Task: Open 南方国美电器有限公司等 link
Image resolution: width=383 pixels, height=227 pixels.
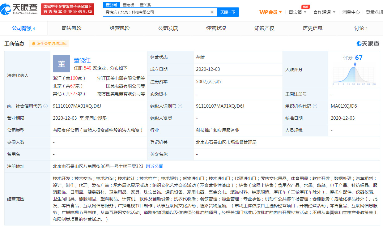Action: (121, 94)
